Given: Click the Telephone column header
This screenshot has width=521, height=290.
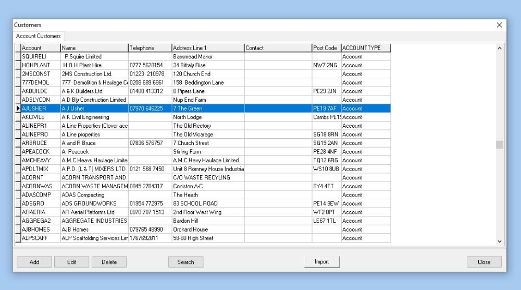Looking at the screenshot, I should tap(150, 48).
